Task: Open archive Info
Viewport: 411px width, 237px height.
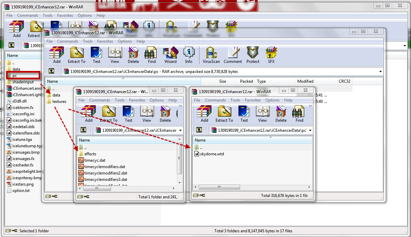Action: point(189,55)
